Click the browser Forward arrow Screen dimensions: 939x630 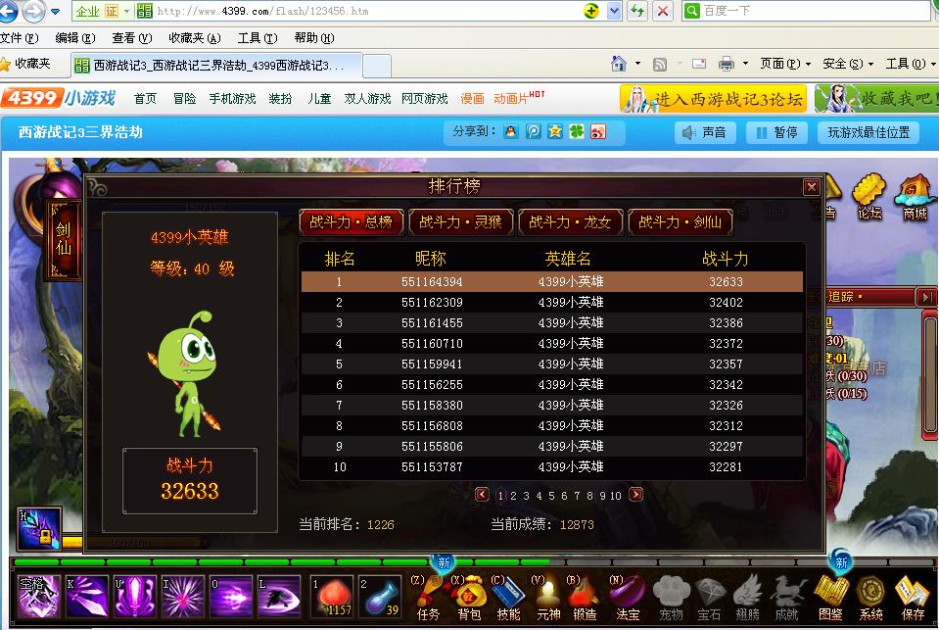click(x=33, y=11)
